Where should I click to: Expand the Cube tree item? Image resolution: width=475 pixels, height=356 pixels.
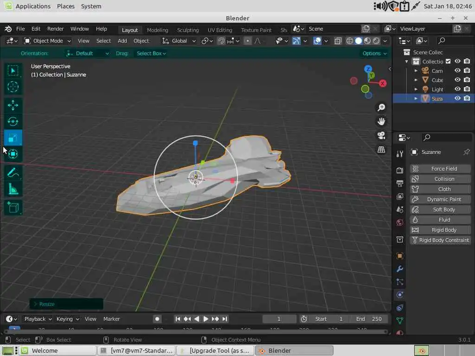(x=416, y=80)
